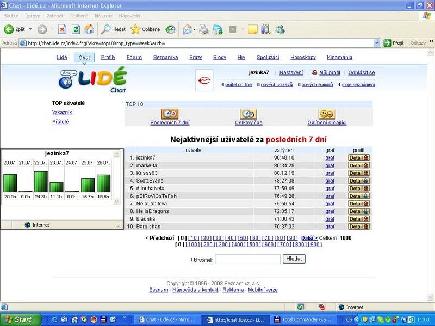The height and width of the screenshot is (326, 435).
Task: Switch to the Fórum navigation tab
Action: 134,57
